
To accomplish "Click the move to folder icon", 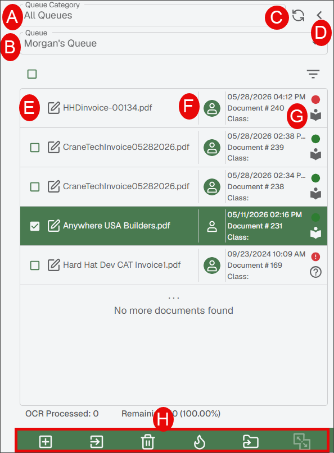I will 250,441.
